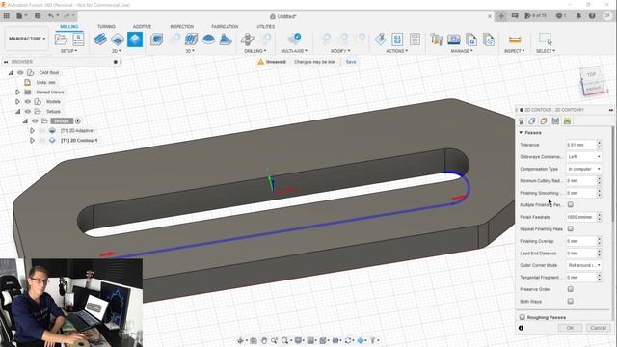Click the Measure ruler icon in Inspect
The height and width of the screenshot is (347, 617).
(515, 40)
